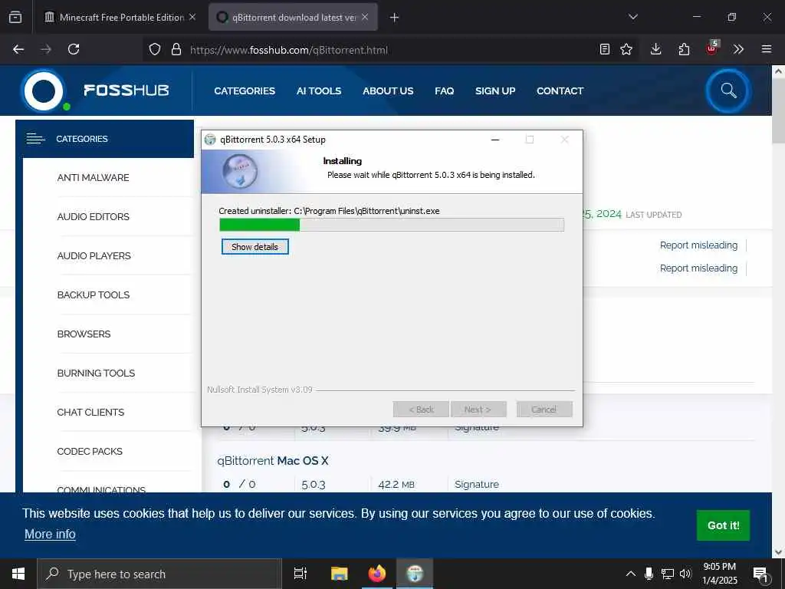The height and width of the screenshot is (589, 785).
Task: Open Task View on taskbar
Action: 301,574
